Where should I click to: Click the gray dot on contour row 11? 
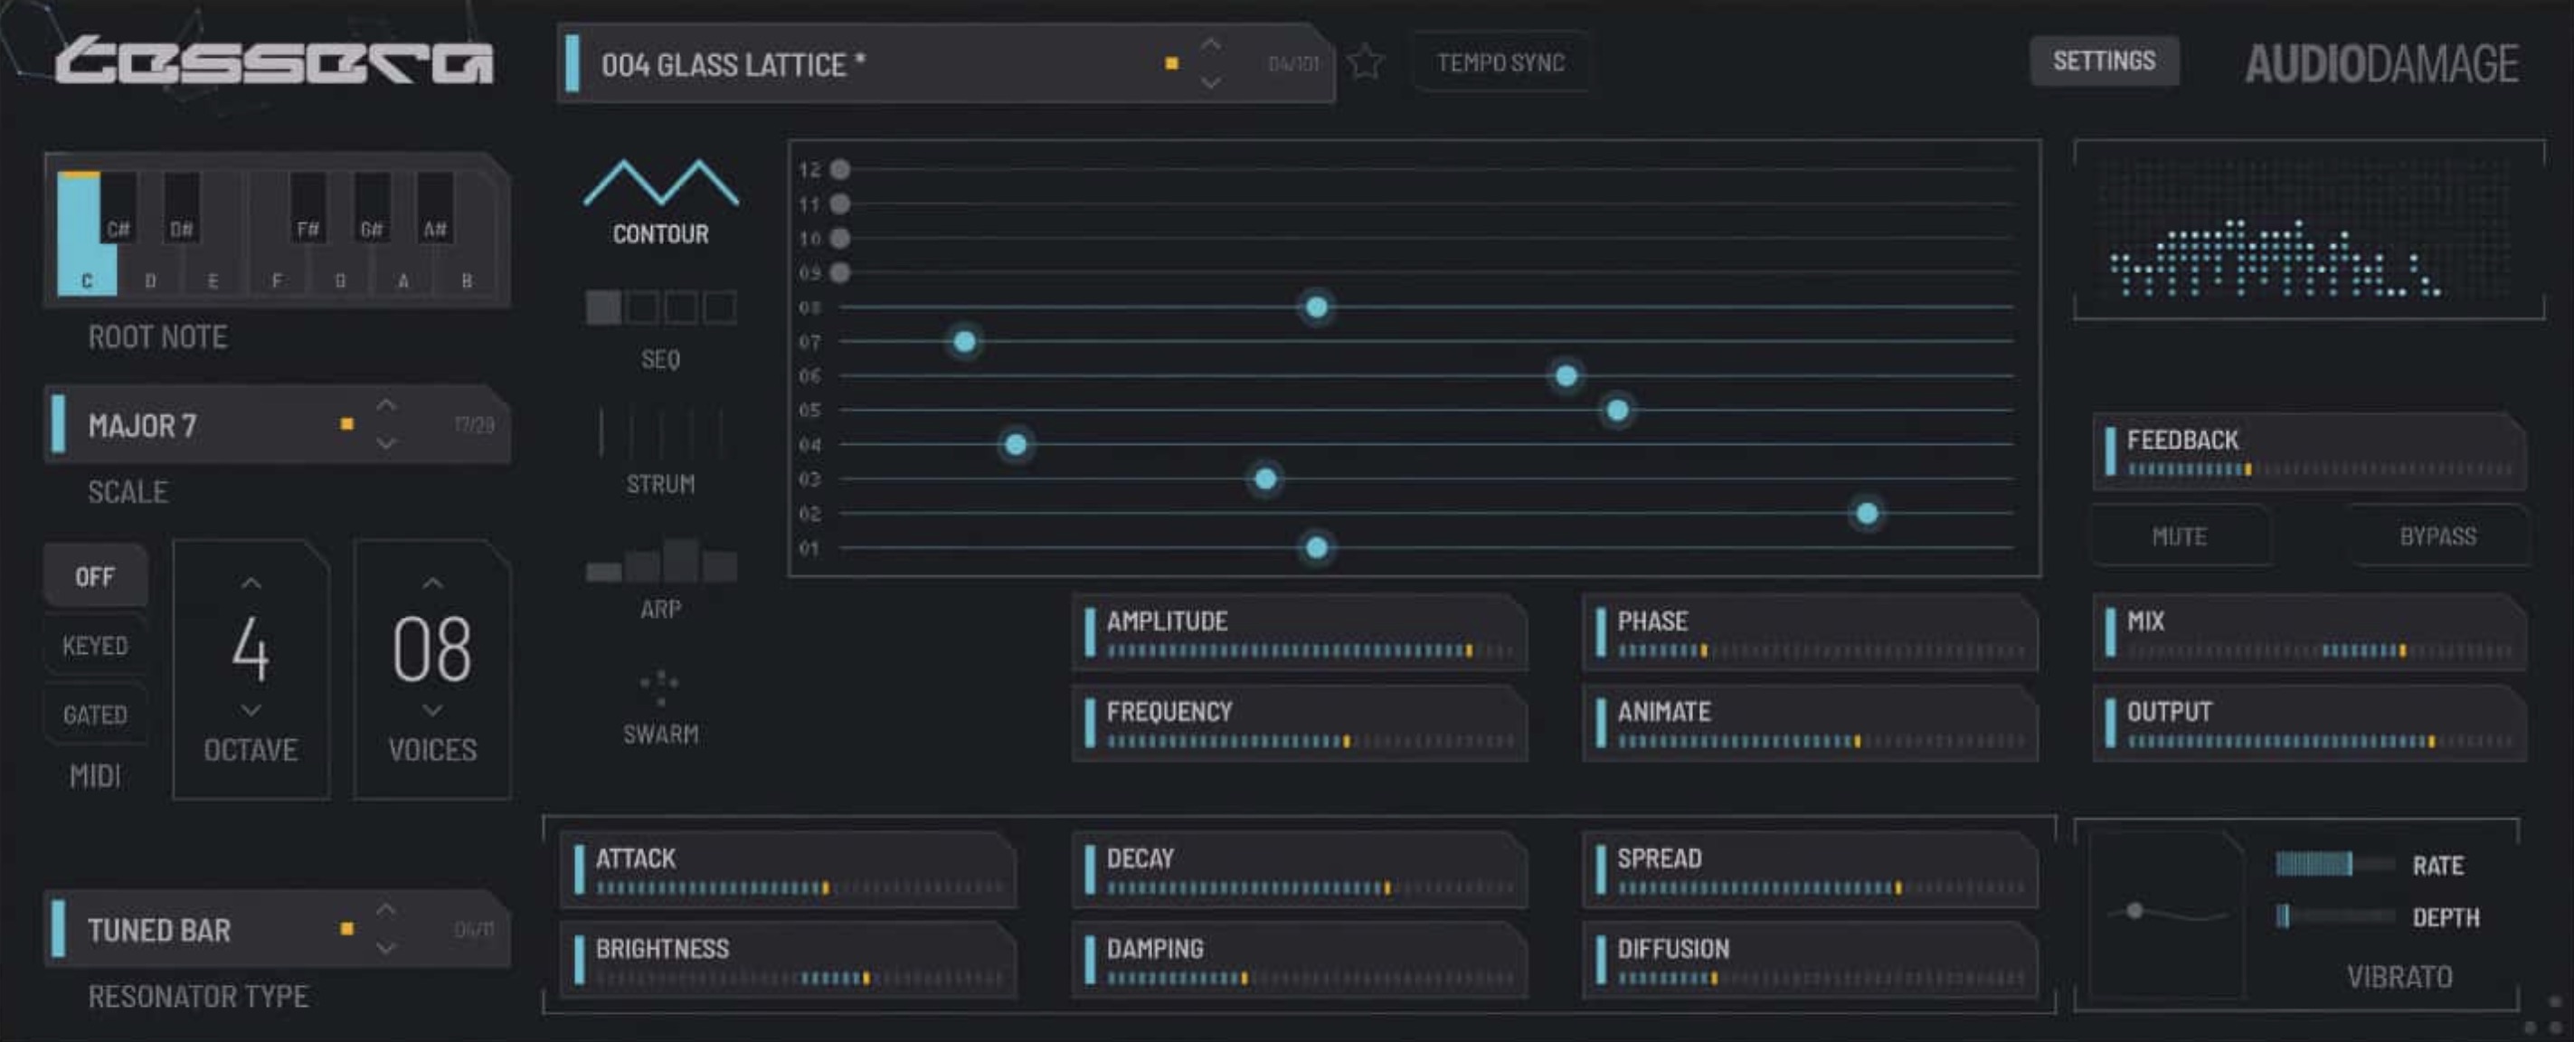[x=840, y=204]
